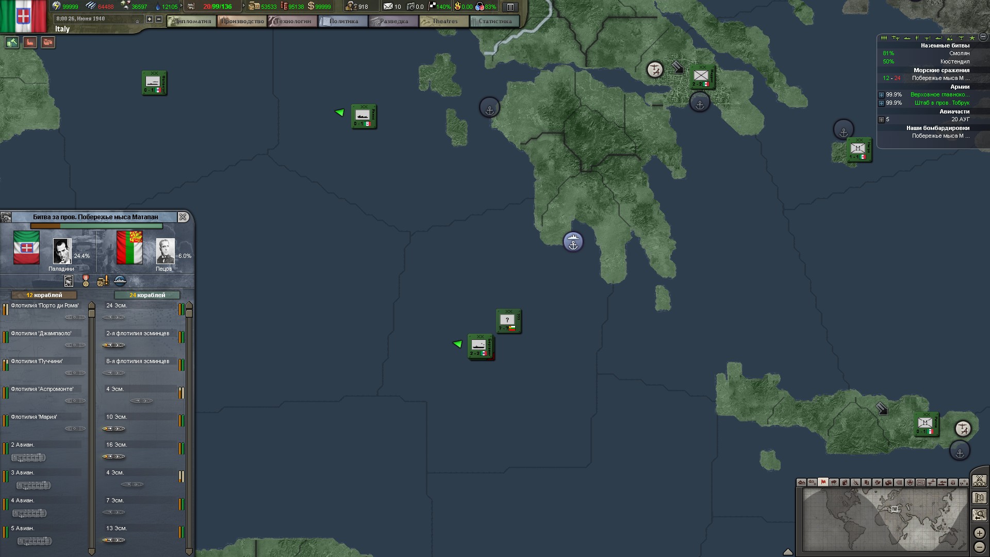This screenshot has height=557, width=990.
Task: Click the Italian fleet list scrollbar in battle panel
Action: [x=92, y=428]
